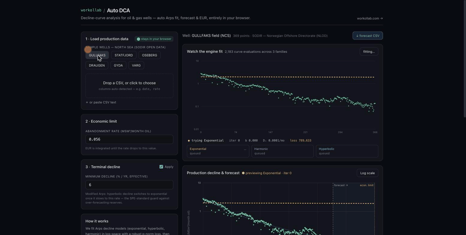Image resolution: width=466 pixels, height=235 pixels.
Task: Edit the minimum decline percent field
Action: click(129, 185)
